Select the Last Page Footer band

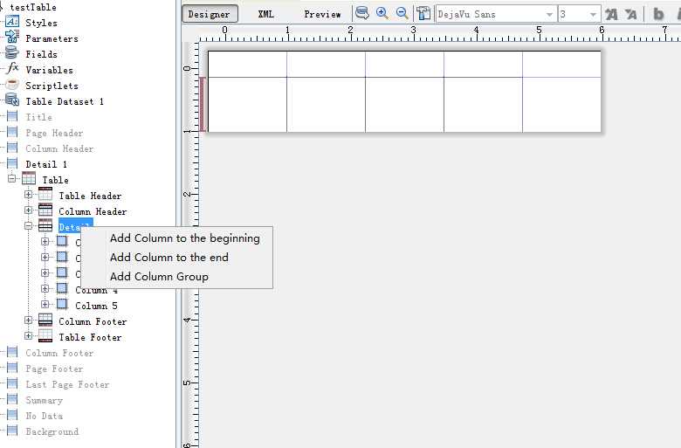pyautogui.click(x=67, y=384)
